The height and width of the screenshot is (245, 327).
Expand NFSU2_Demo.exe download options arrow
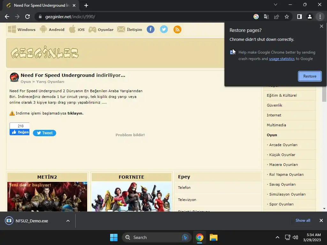(x=68, y=221)
